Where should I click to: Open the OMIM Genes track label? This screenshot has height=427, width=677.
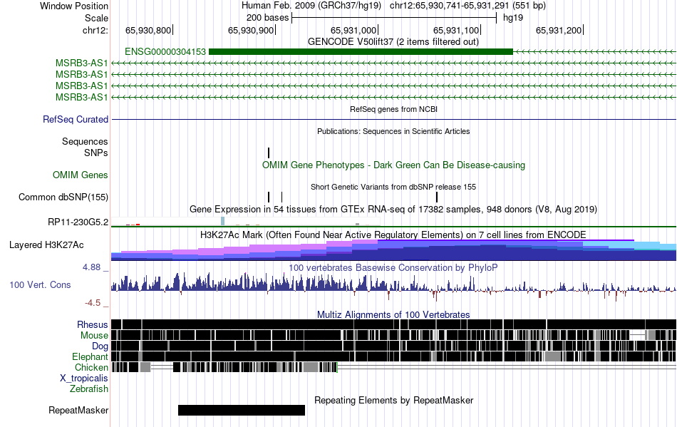(x=81, y=175)
